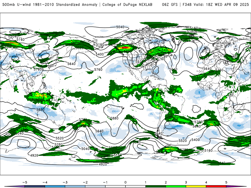Click the purple arrow at colorbar's right end
Image resolution: width=251 pixels, height=188 pixels.
coord(236,186)
